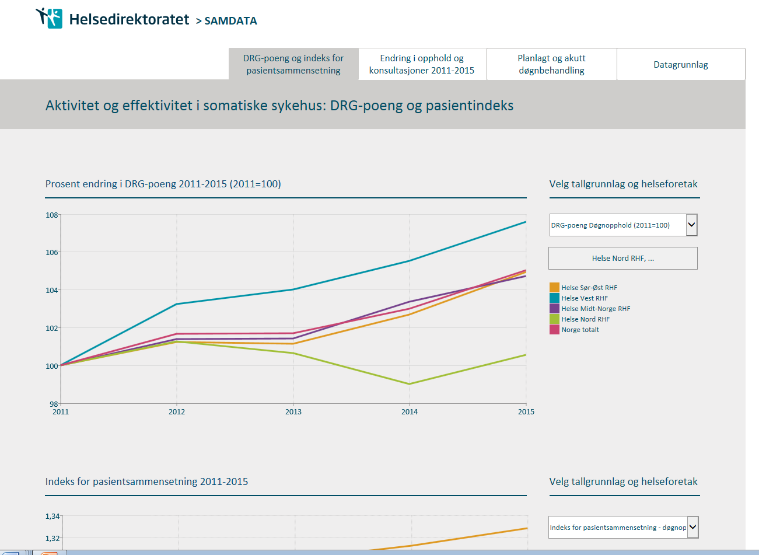Screen dimensions: 759x555
Task: Select the Norge totalt legend label
Action: click(580, 330)
